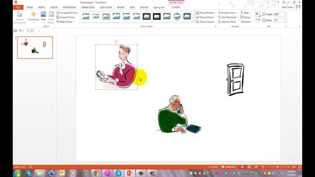The image size is (315, 177).
Task: Apply the last visible picture style
Action: (187, 16)
